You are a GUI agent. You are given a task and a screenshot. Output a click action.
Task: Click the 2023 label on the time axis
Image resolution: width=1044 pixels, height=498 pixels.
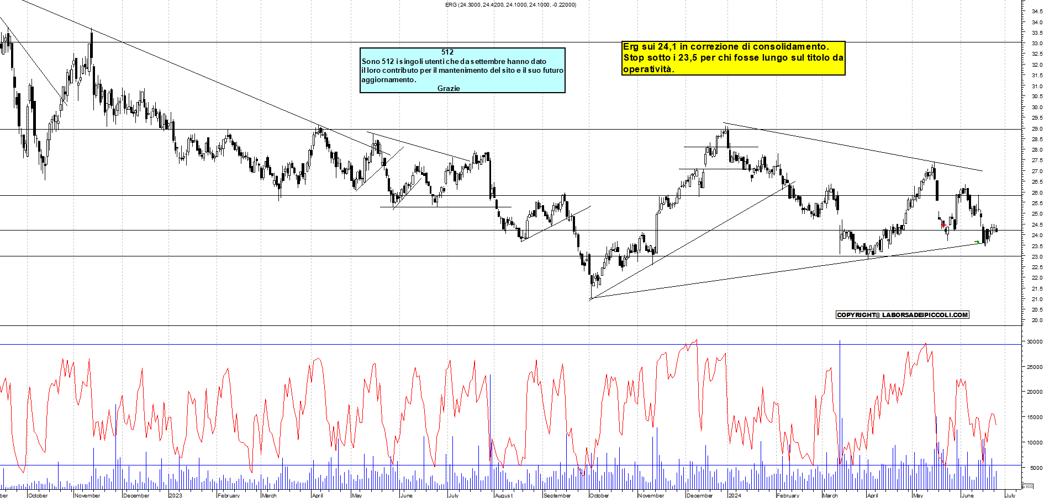click(x=175, y=495)
